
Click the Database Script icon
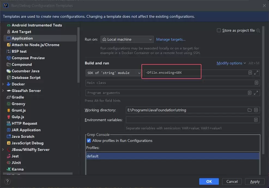tap(8, 77)
